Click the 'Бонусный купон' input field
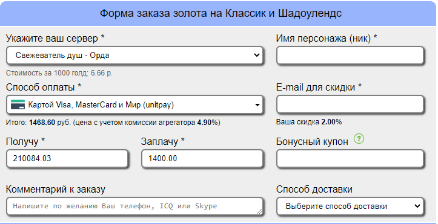The height and width of the screenshot is (224, 438). (x=350, y=159)
